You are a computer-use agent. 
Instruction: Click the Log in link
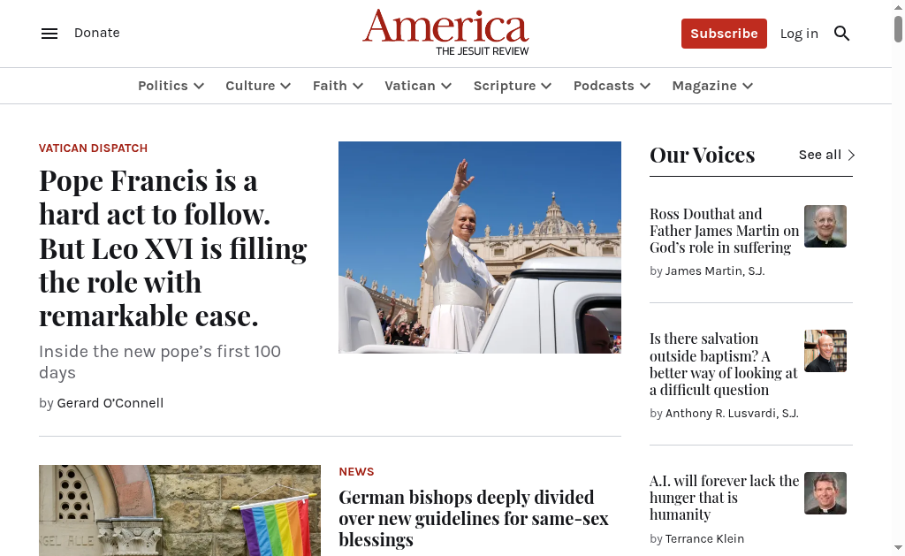coord(799,34)
